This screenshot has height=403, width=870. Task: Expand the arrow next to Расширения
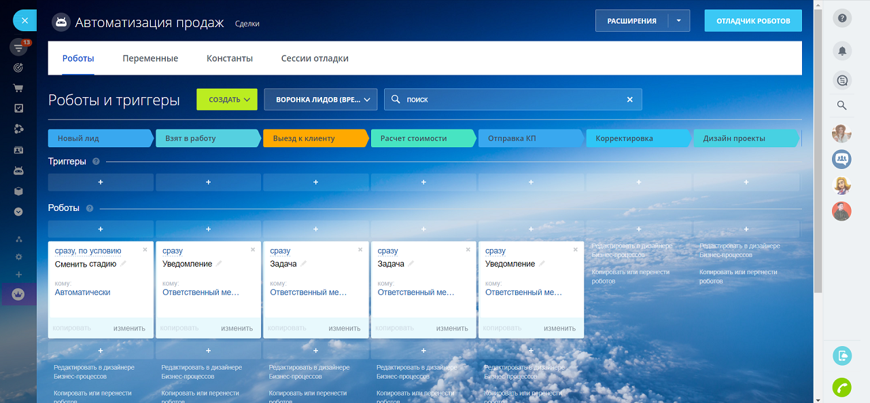tap(678, 21)
